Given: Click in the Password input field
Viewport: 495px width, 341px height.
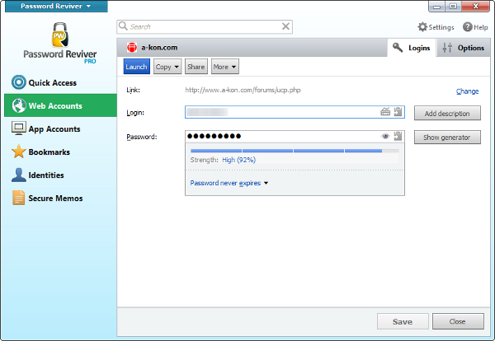Looking at the screenshot, I should (295, 136).
